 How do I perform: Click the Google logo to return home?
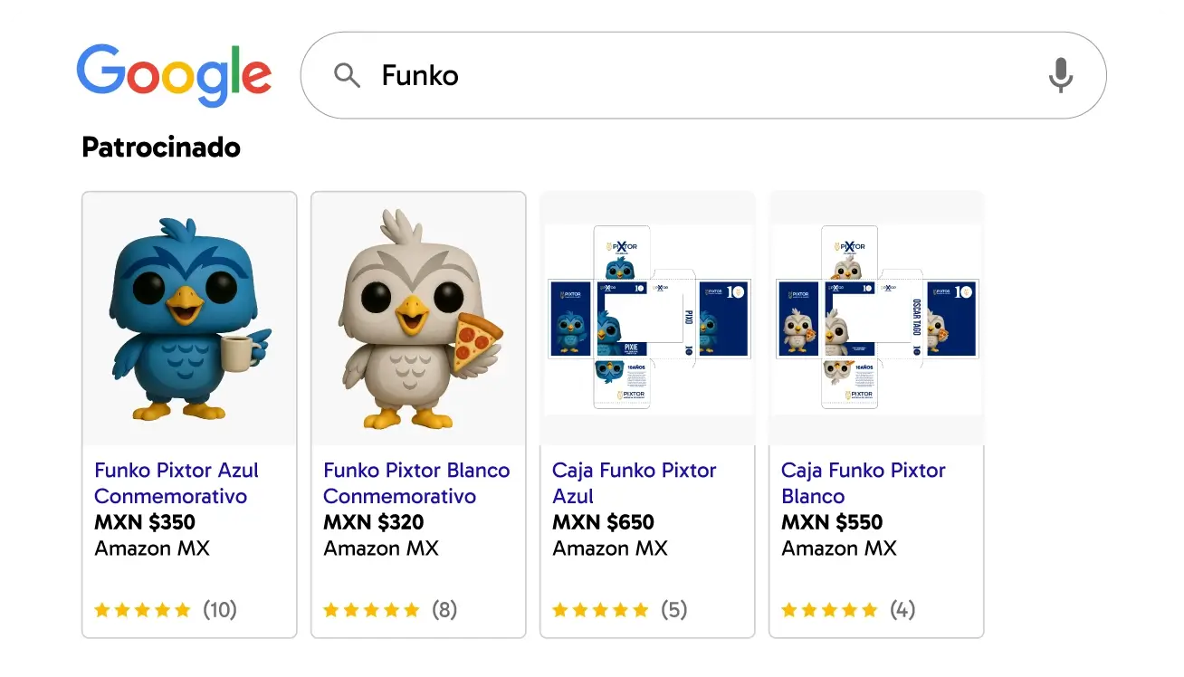(x=175, y=74)
